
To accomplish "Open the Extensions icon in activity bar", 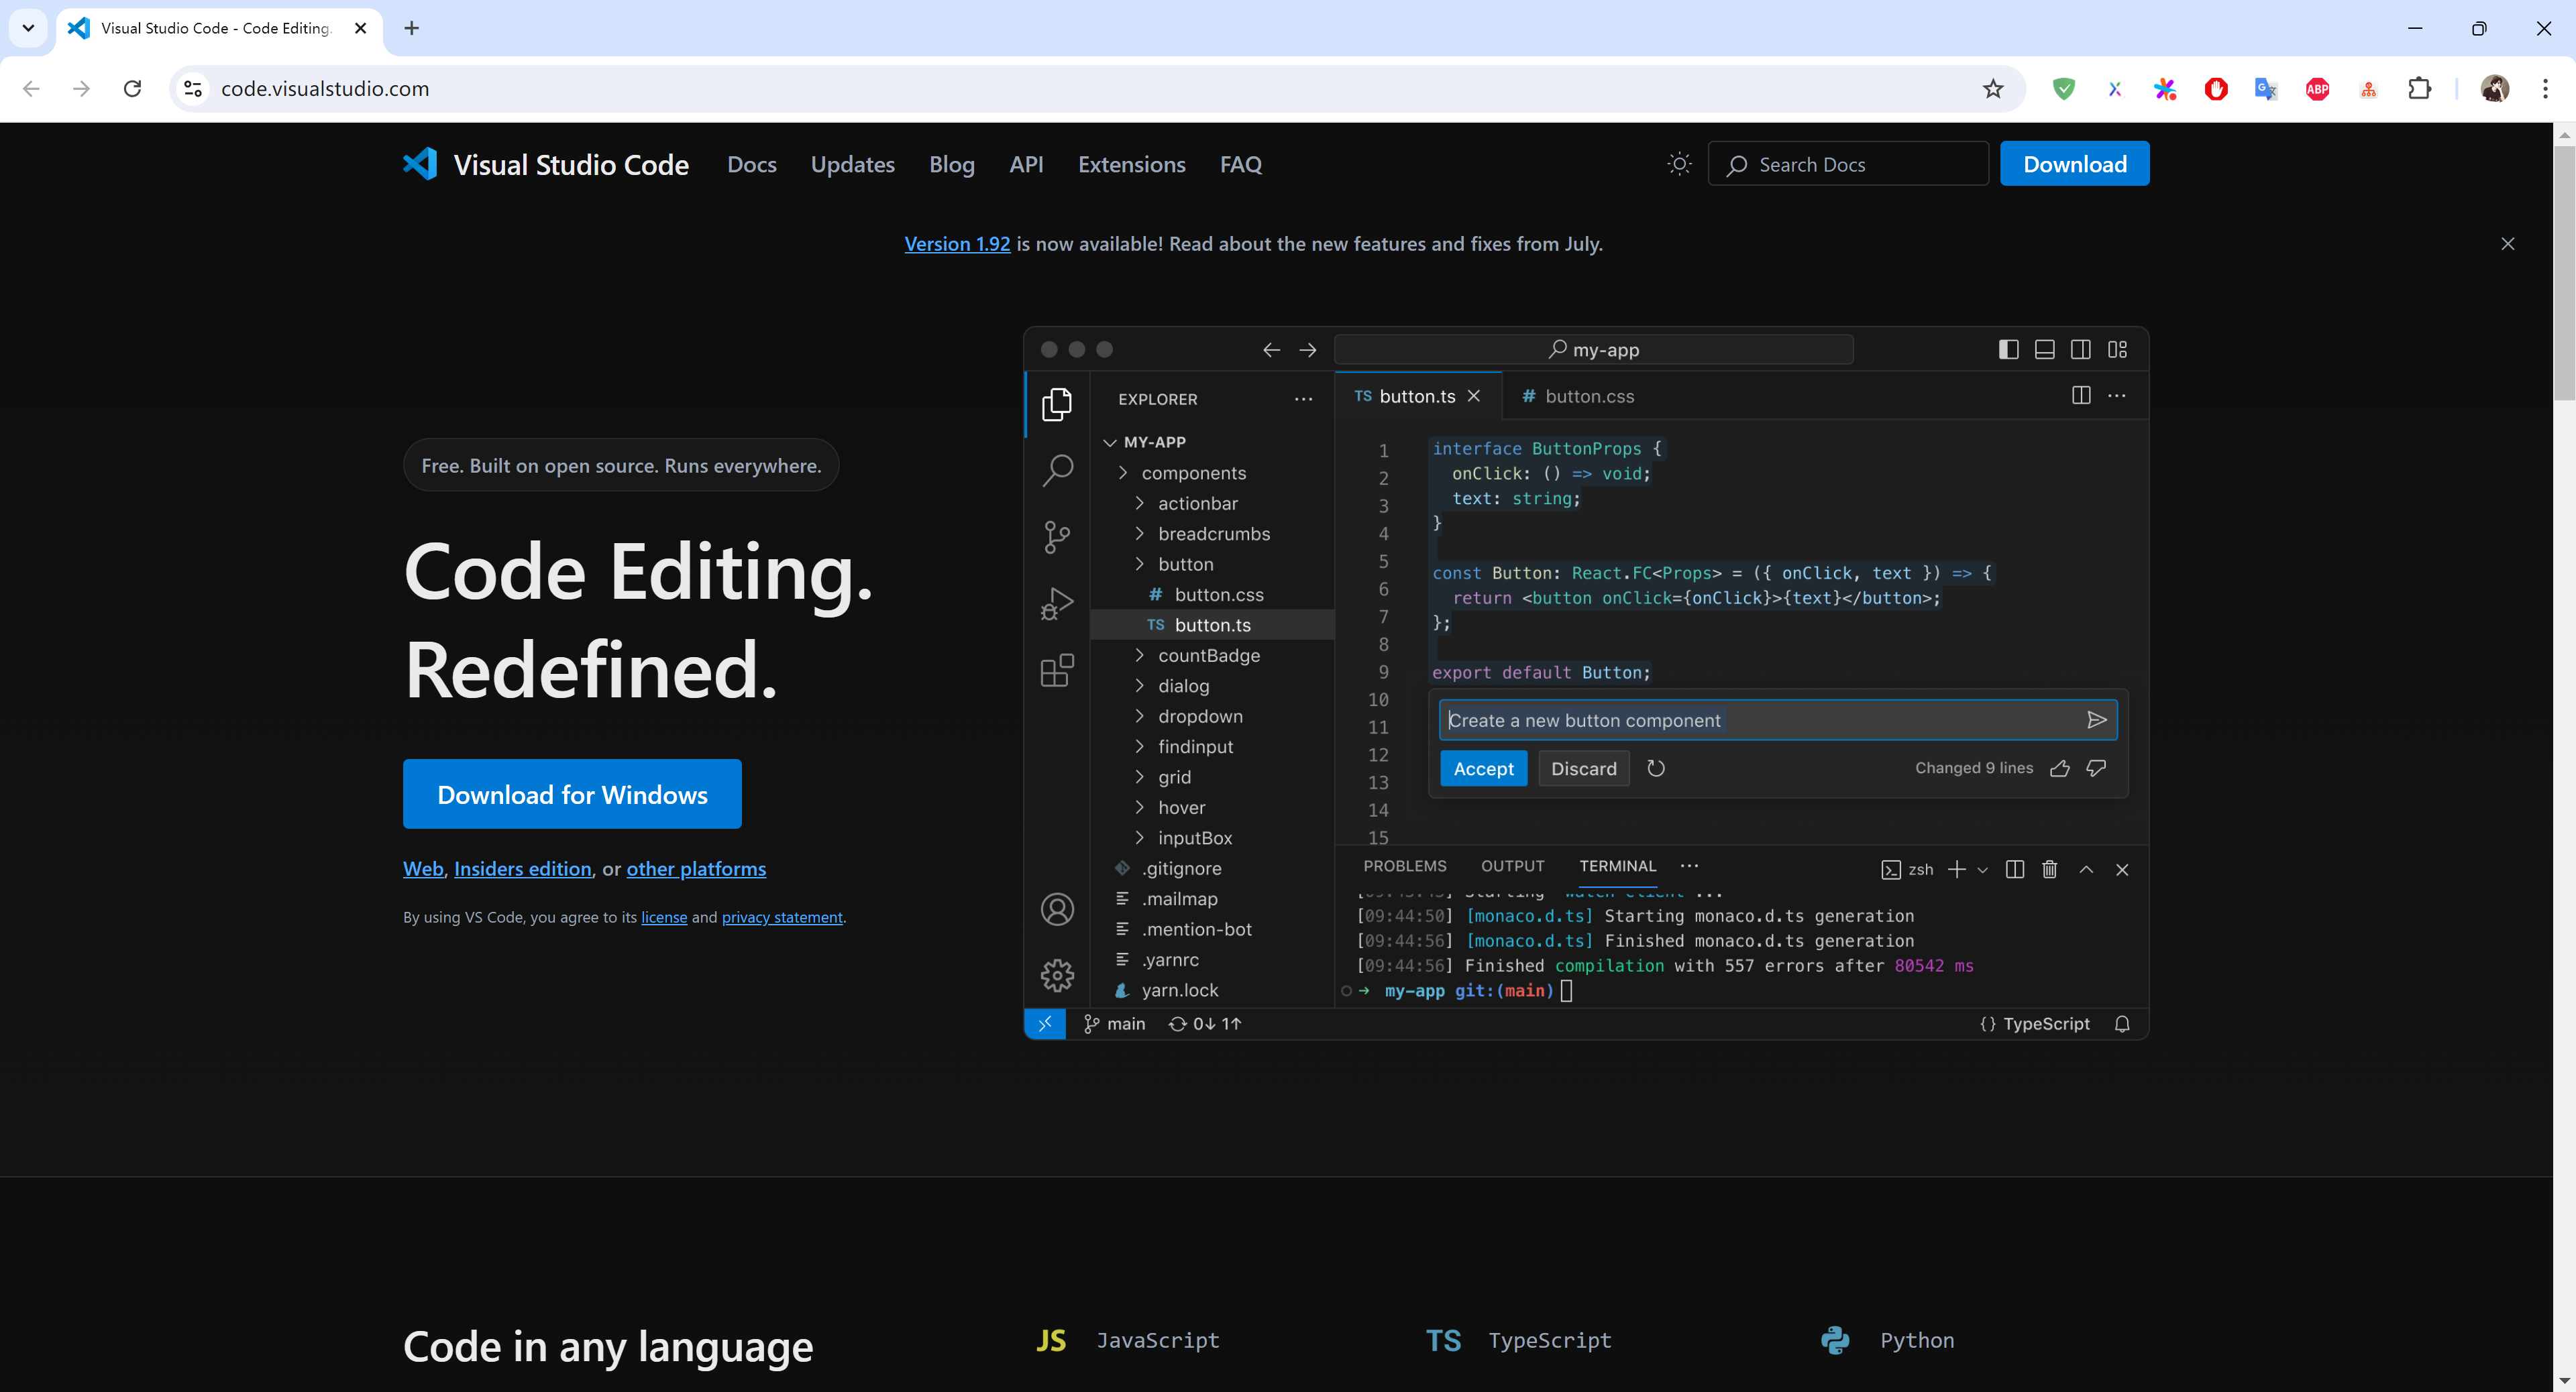I will click(1057, 671).
